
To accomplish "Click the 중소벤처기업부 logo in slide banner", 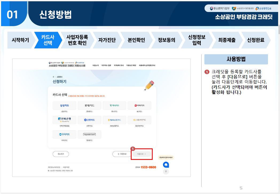I will 220,8.
